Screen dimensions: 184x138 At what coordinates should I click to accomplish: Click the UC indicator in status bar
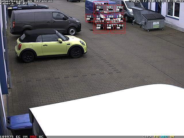(41, 137)
